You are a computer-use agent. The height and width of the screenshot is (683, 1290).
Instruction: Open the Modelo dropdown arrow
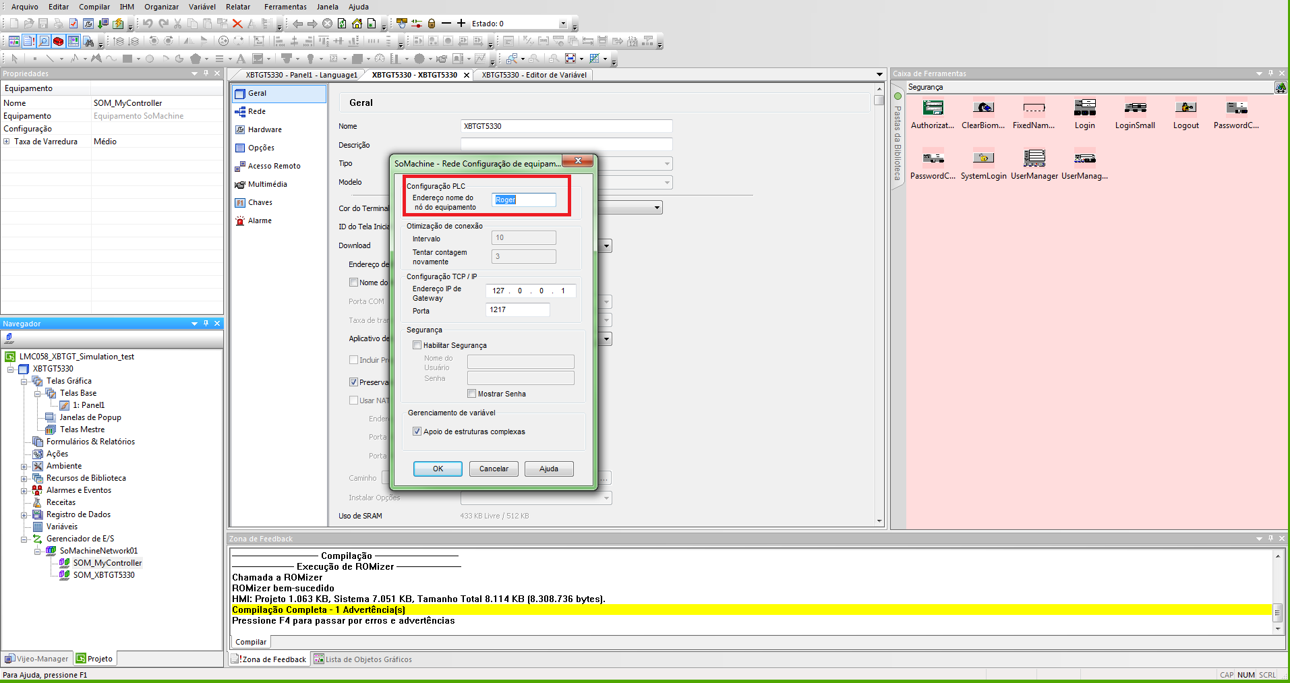[667, 183]
